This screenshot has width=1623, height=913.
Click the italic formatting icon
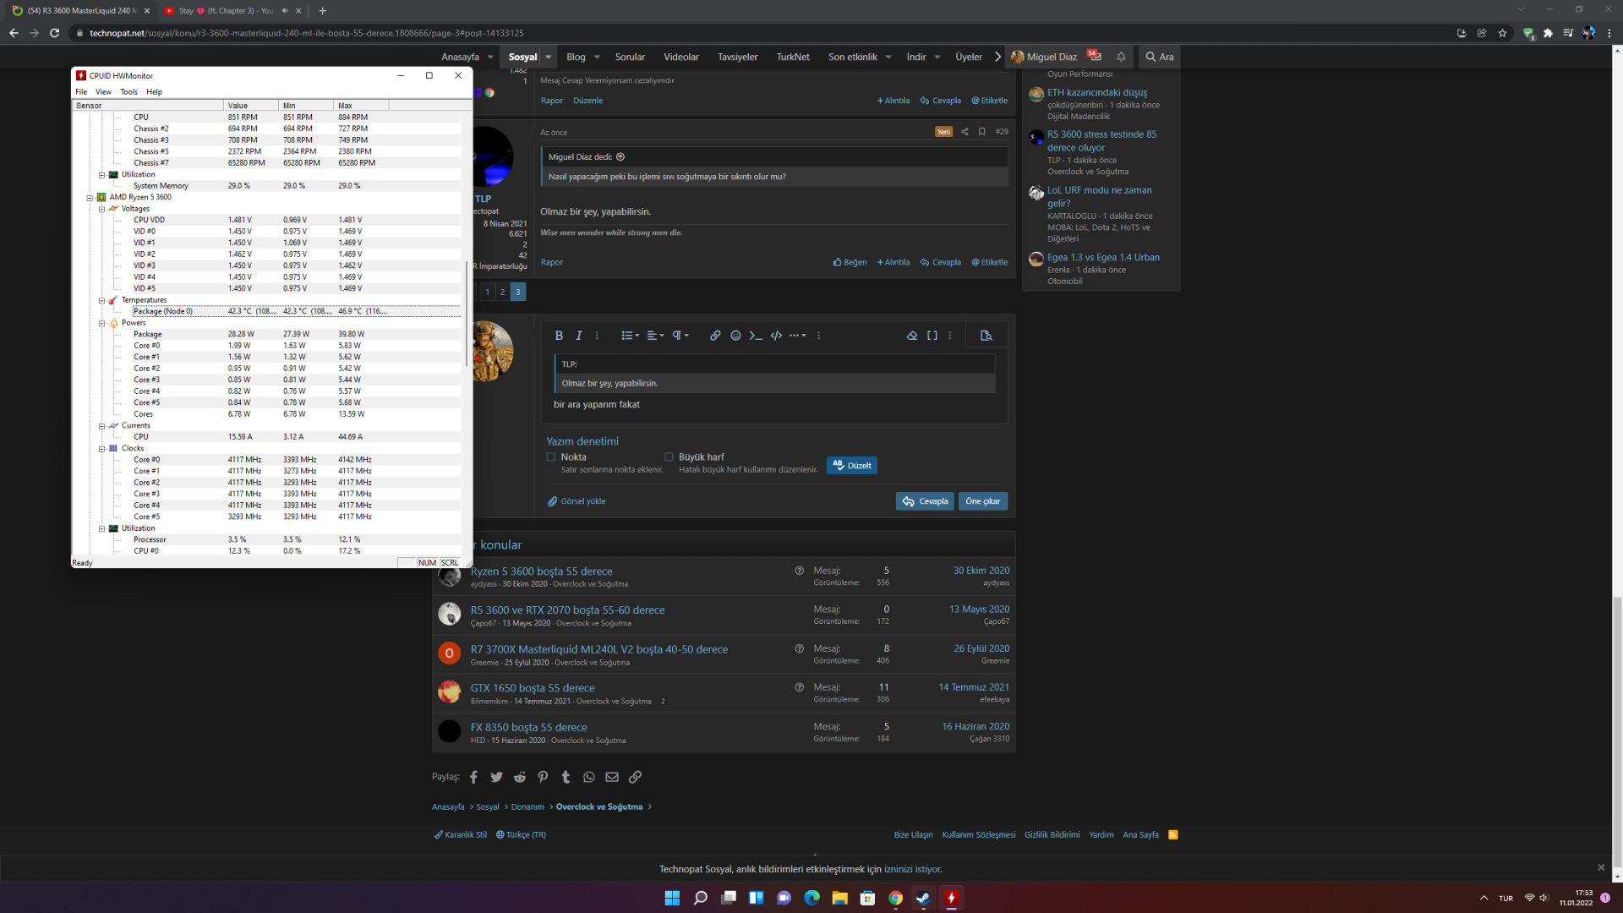[579, 336]
